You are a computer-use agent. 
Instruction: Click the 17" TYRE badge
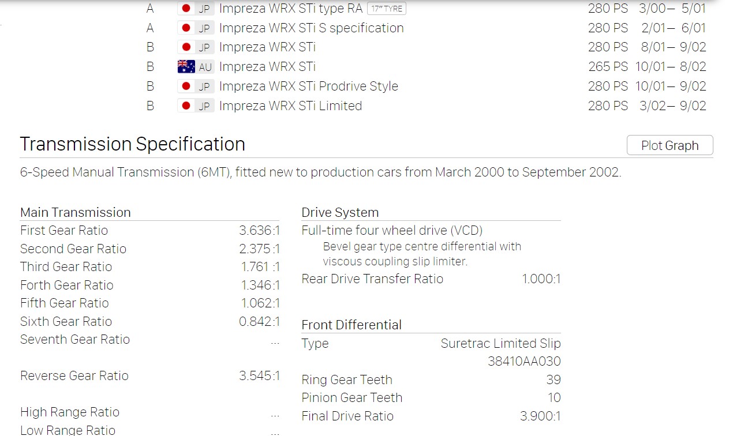tap(387, 9)
